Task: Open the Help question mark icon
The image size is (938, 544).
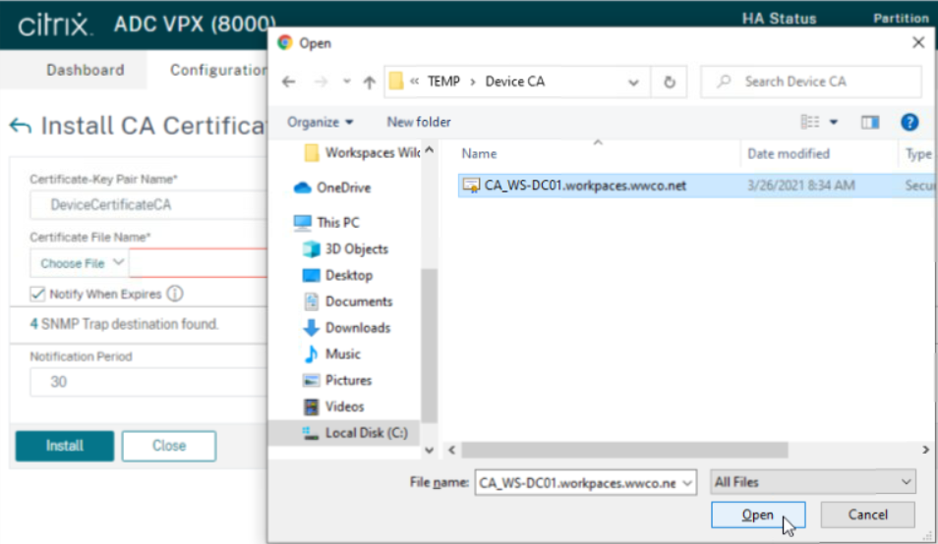Action: [x=909, y=123]
